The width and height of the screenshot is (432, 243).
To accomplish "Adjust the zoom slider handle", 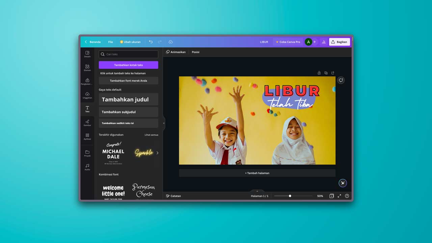I will click(290, 196).
